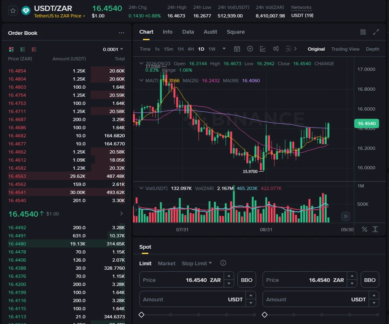This screenshot has width=389, height=324.
Task: Click the sell-side BBO button
Action: (370, 280)
